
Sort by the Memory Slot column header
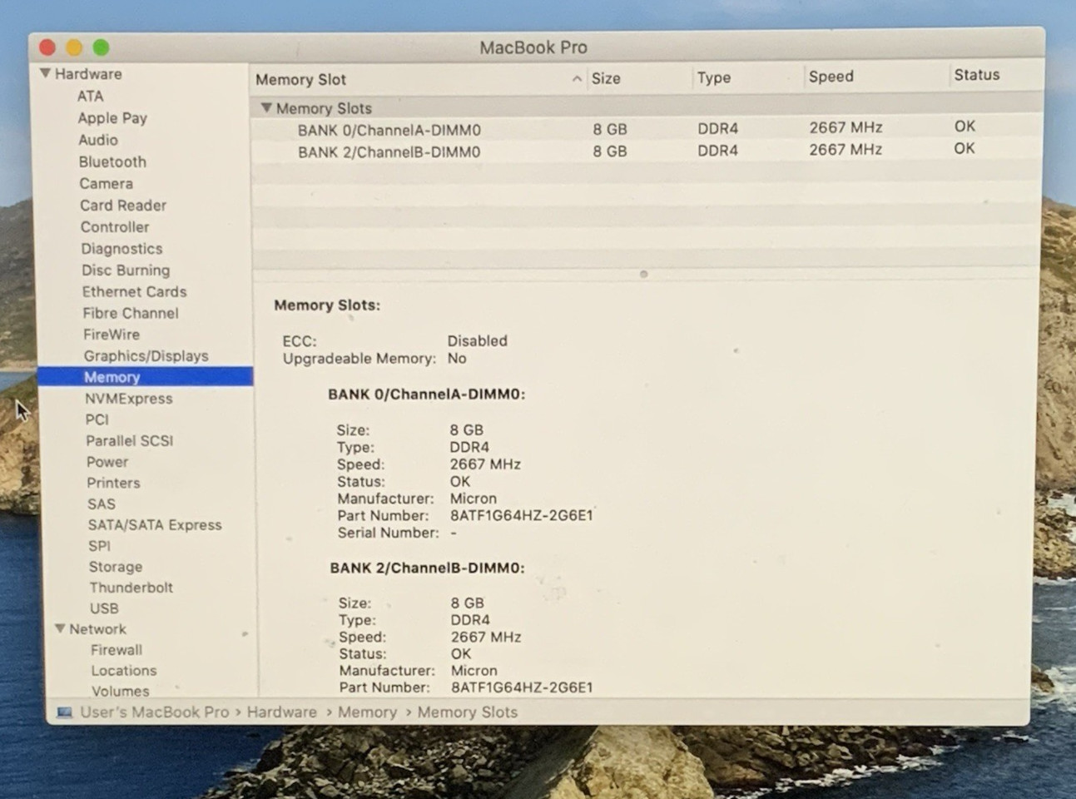tap(300, 79)
